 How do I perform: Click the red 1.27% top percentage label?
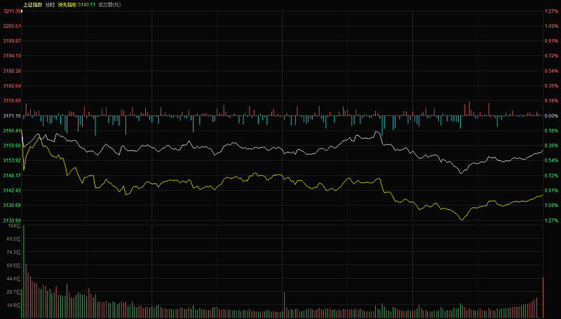(551, 11)
